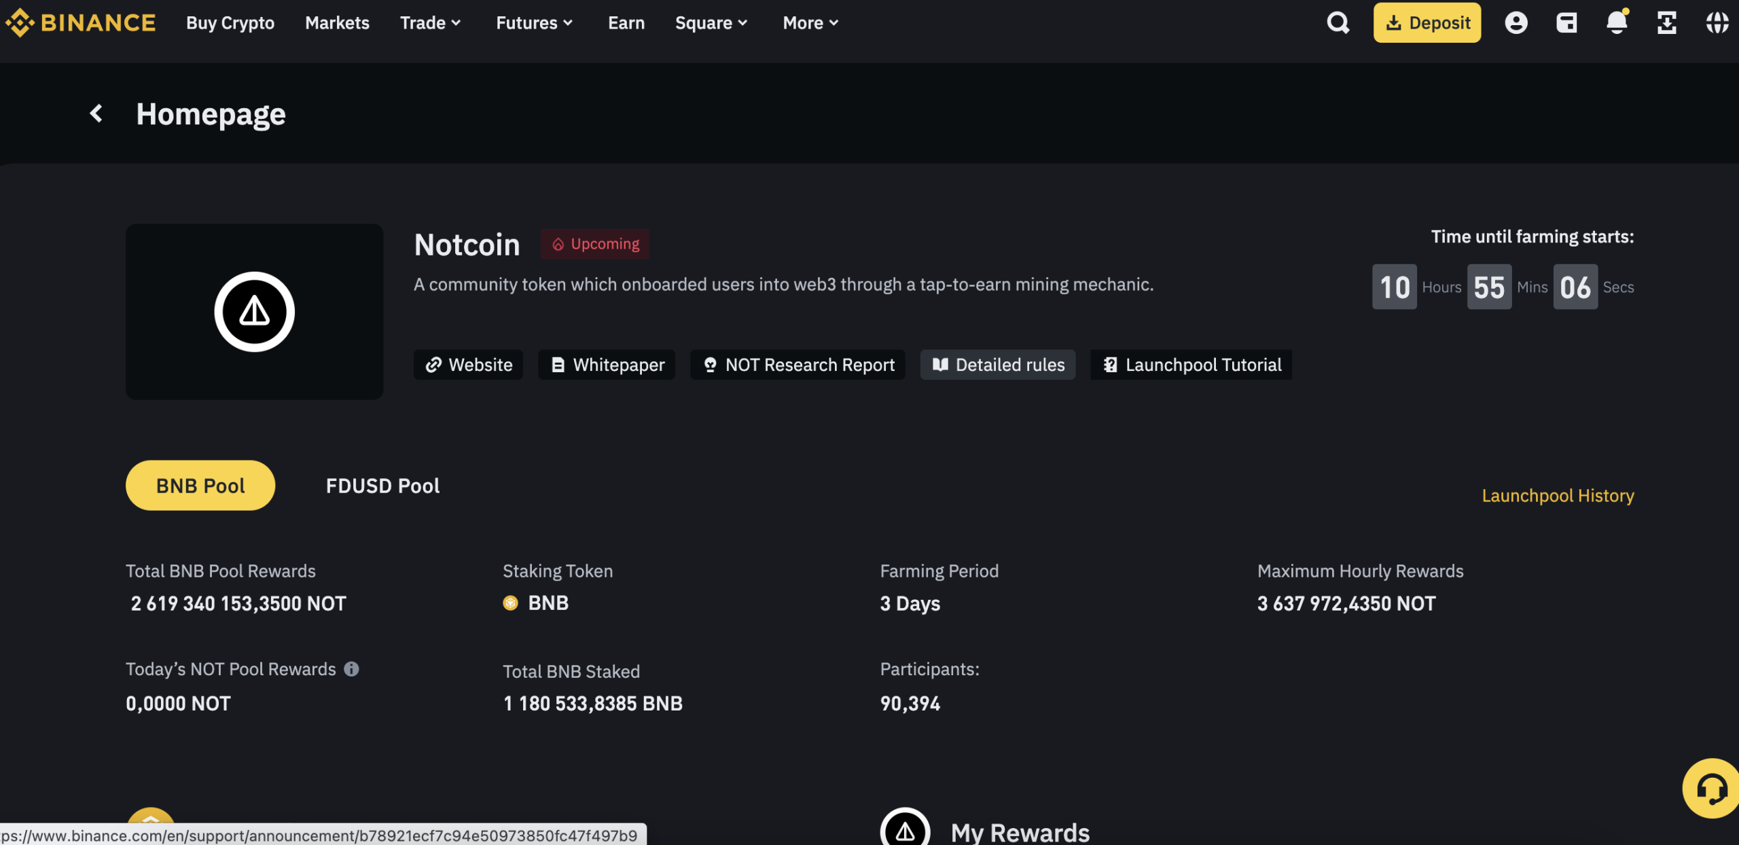Select the BNB Pool tab

[x=200, y=485]
